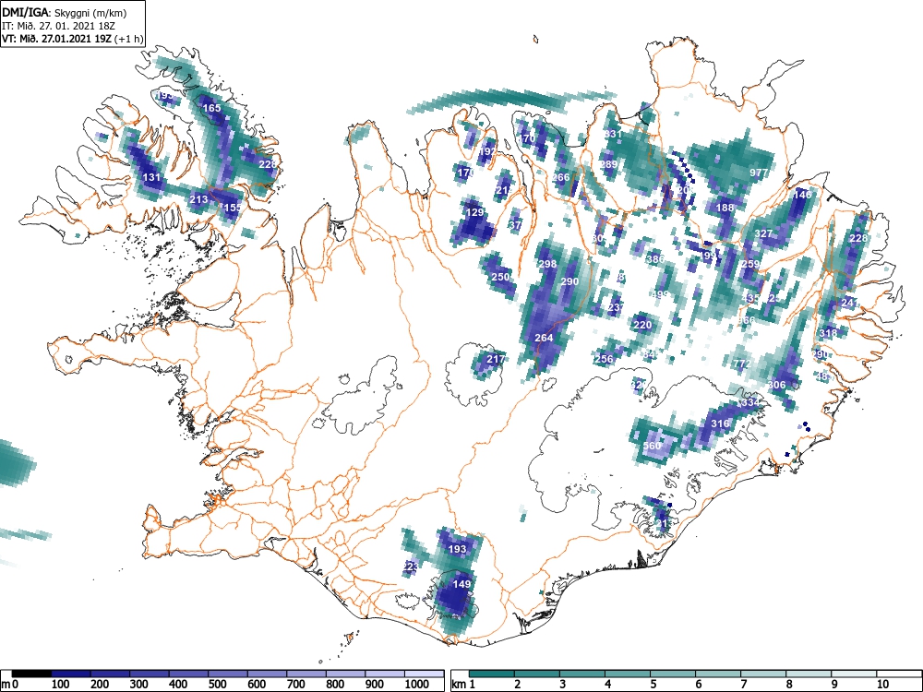This screenshot has height=692, width=923.
Task: Pick the 500–600 m legend swatch
Action: coord(228,674)
